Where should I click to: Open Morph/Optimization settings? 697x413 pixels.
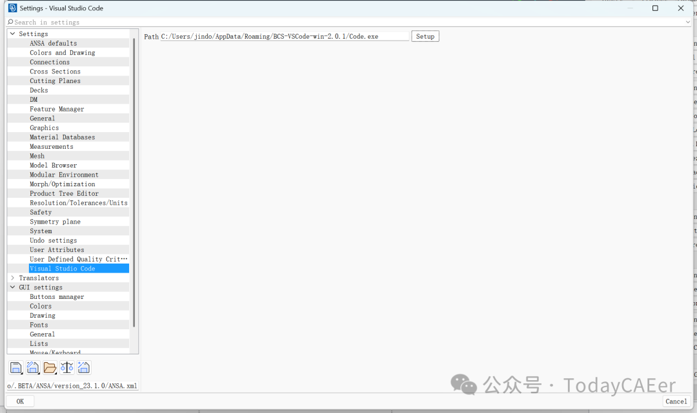tap(62, 184)
